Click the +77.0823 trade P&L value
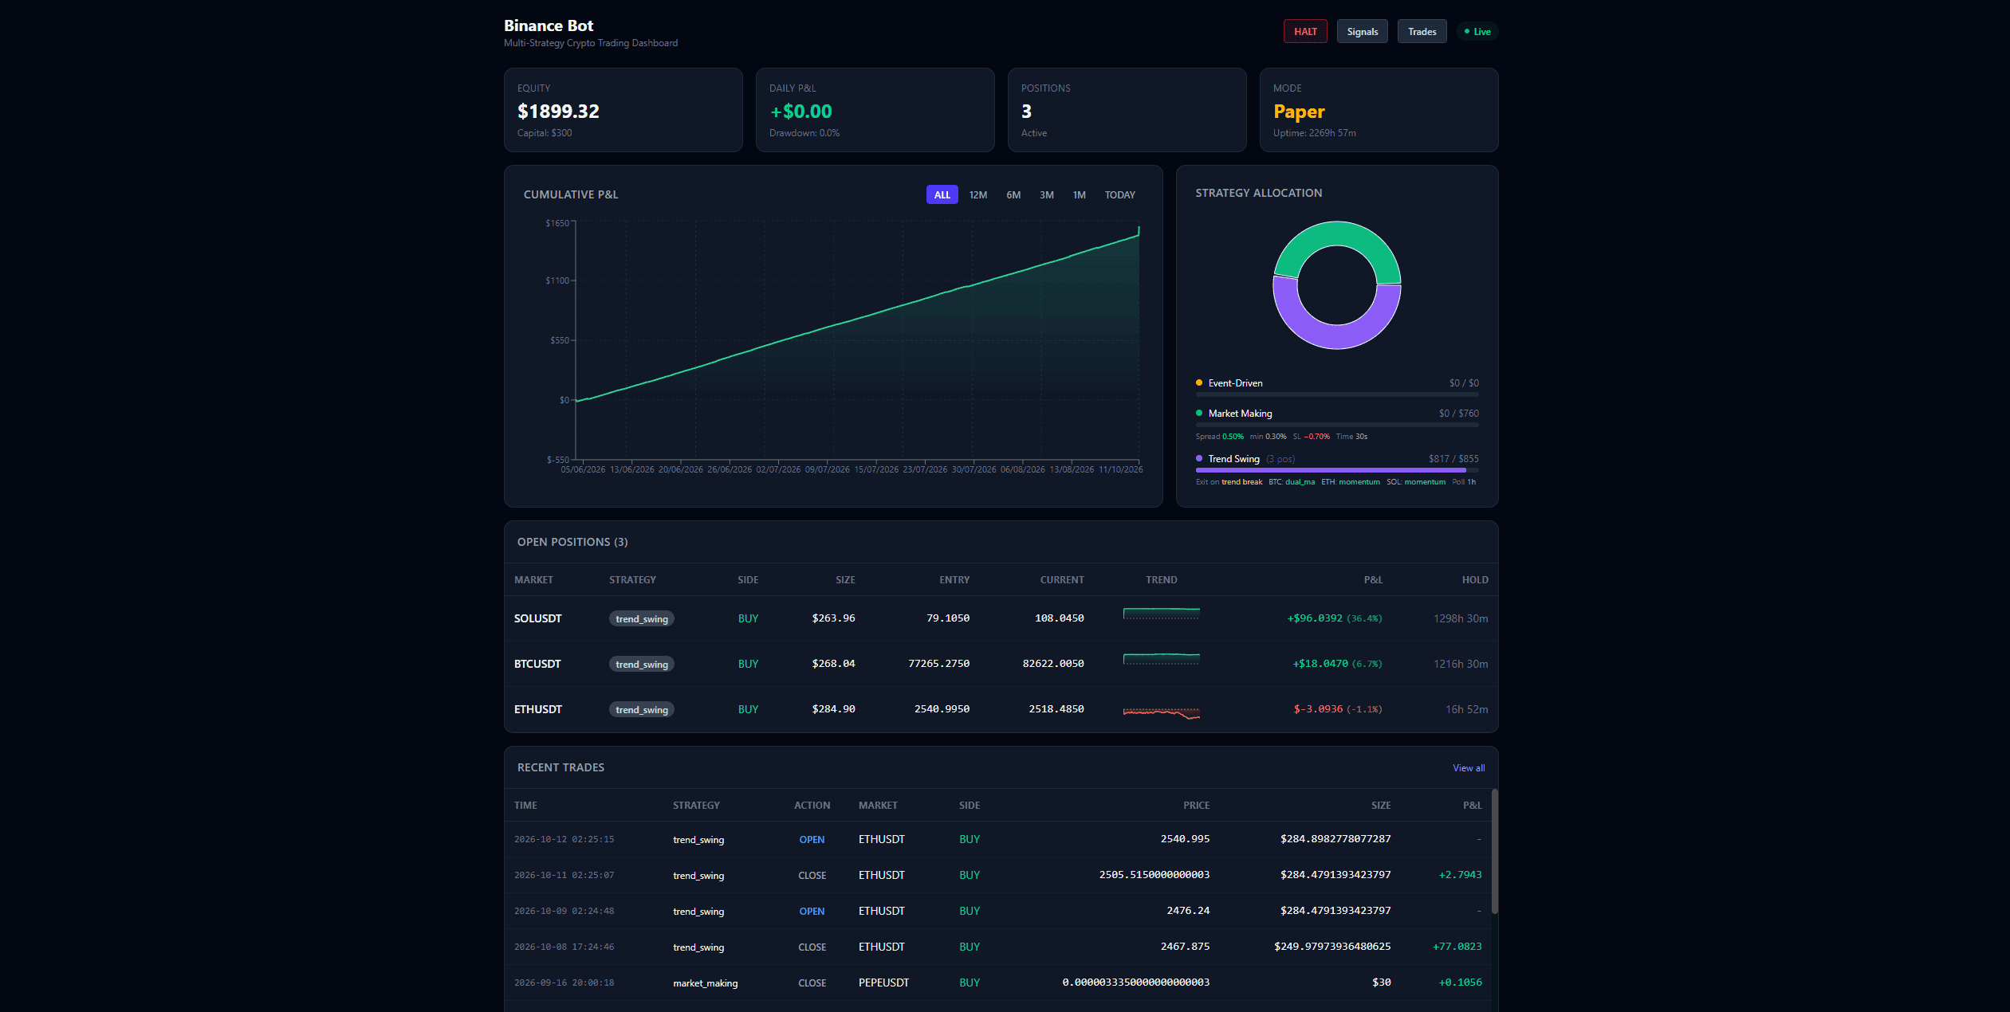 click(x=1457, y=947)
